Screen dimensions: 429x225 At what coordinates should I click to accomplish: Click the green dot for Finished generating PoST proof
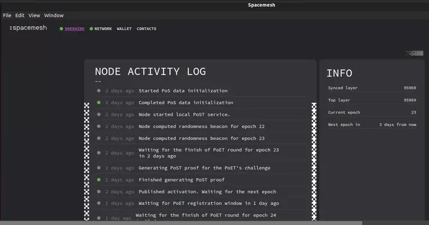coord(99,180)
